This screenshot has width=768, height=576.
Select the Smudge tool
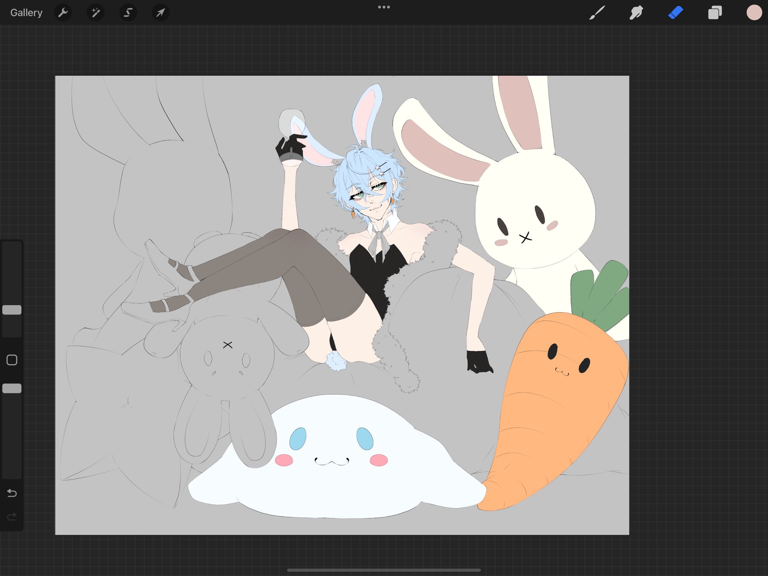[636, 13]
